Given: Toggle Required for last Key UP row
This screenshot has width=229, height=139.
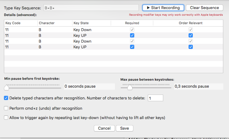Looking at the screenshot, I should (x=132, y=47).
